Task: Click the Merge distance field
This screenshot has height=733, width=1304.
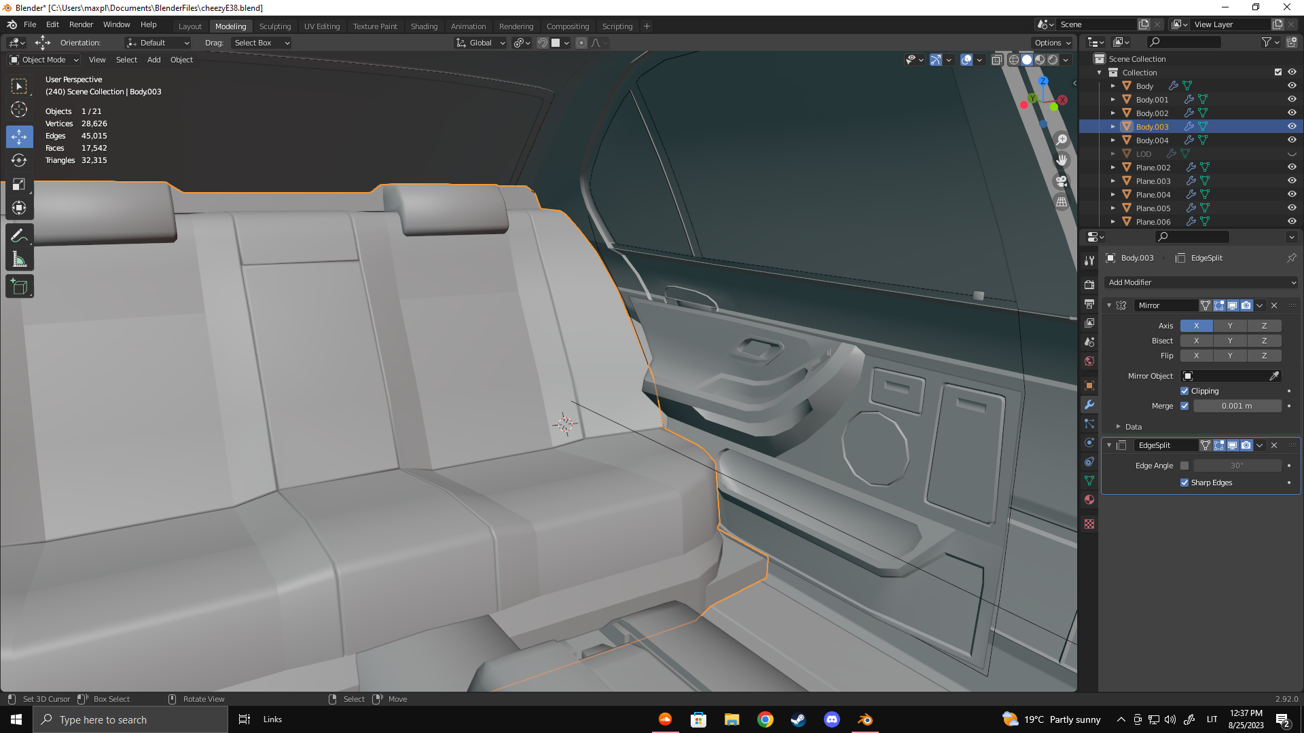Action: click(1237, 406)
